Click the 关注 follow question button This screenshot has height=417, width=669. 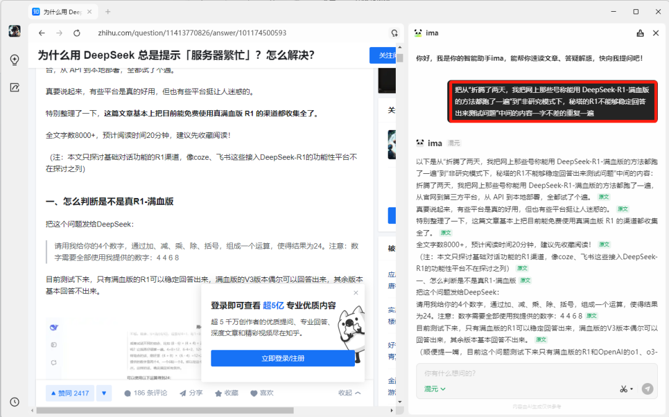(383, 55)
